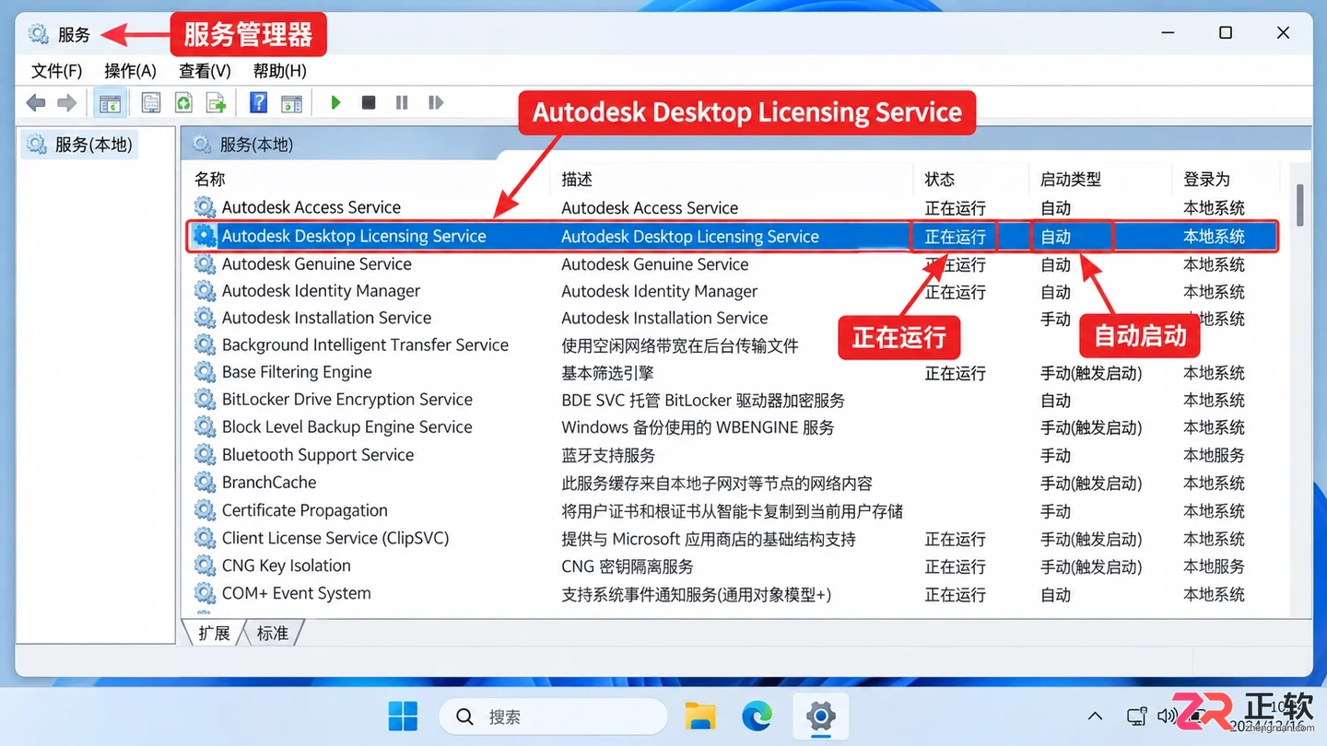The image size is (1327, 746).
Task: Open the Windows Start menu
Action: pyautogui.click(x=403, y=716)
